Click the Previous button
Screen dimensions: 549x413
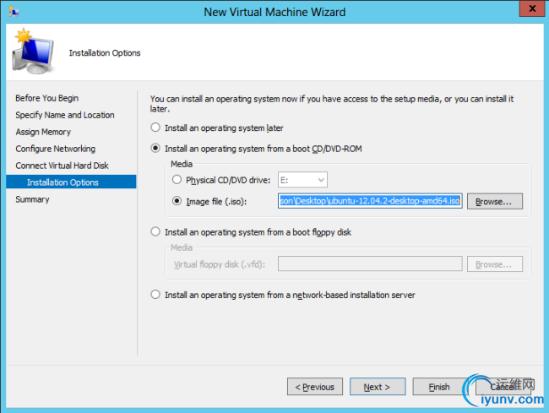(x=315, y=387)
